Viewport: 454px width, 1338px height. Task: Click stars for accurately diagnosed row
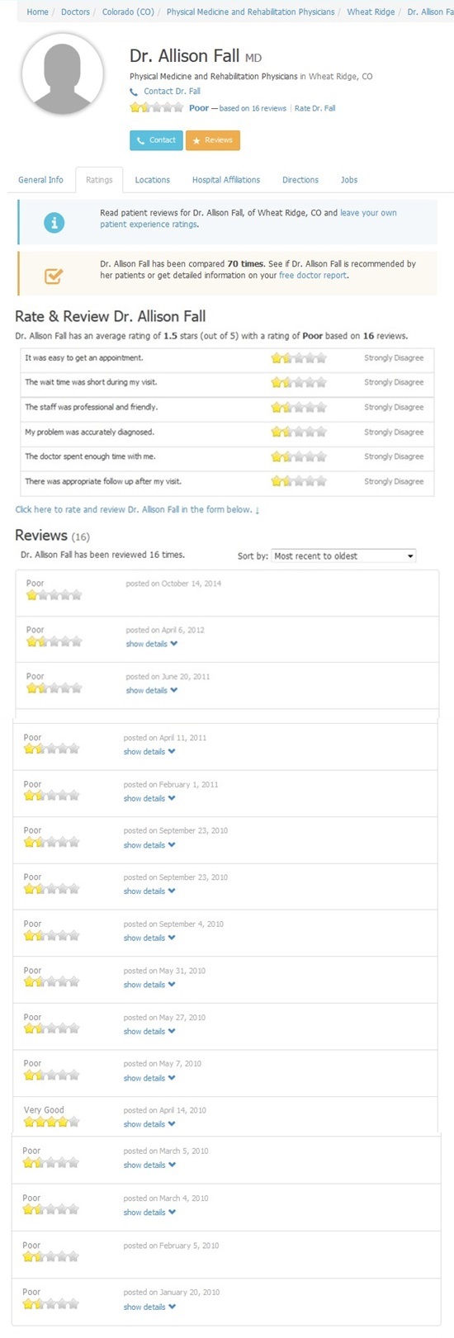click(x=299, y=432)
